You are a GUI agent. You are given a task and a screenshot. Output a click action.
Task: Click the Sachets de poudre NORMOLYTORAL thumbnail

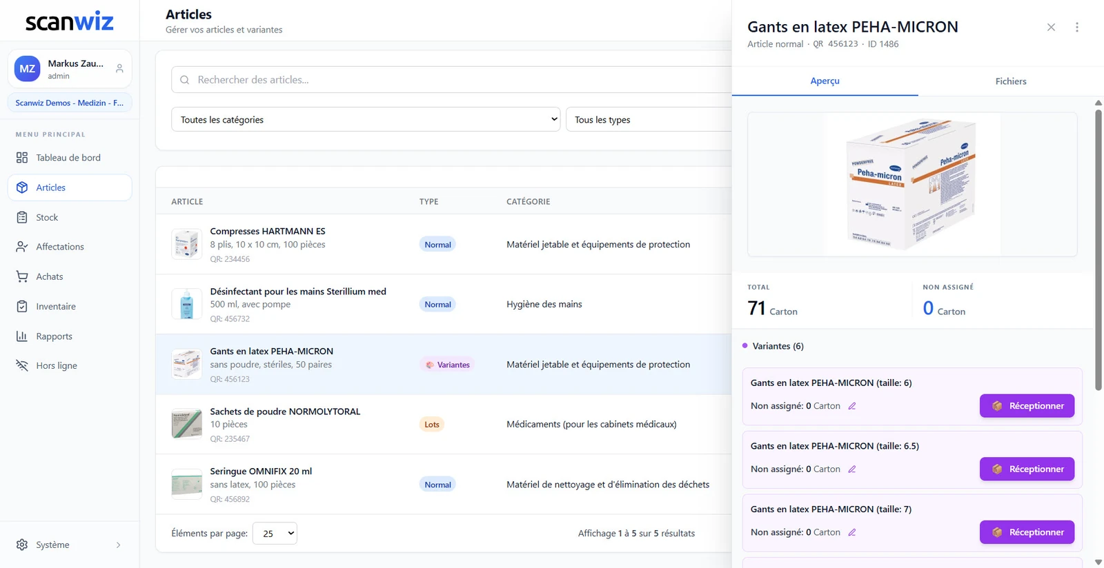(187, 424)
